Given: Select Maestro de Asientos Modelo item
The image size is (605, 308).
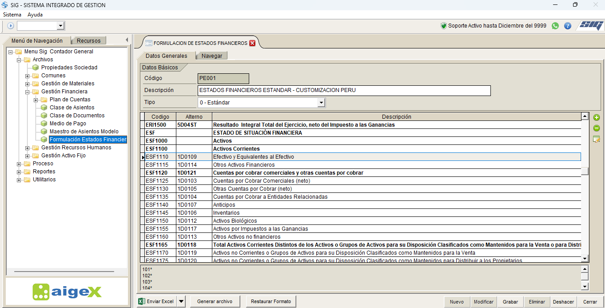Looking at the screenshot, I should click(84, 132).
